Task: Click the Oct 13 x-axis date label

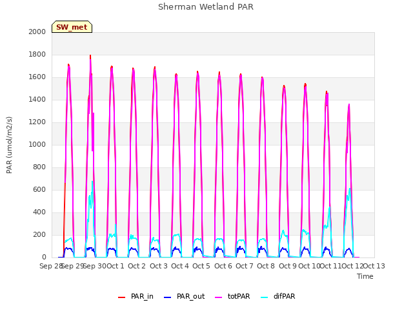Action: coord(374,266)
